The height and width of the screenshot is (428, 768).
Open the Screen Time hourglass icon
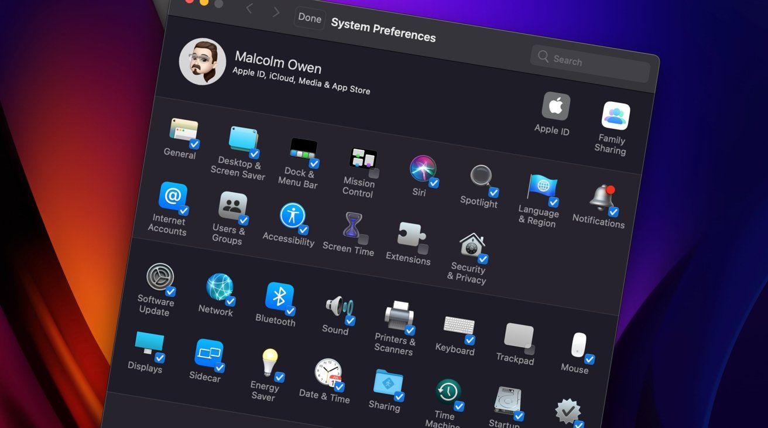tap(352, 227)
